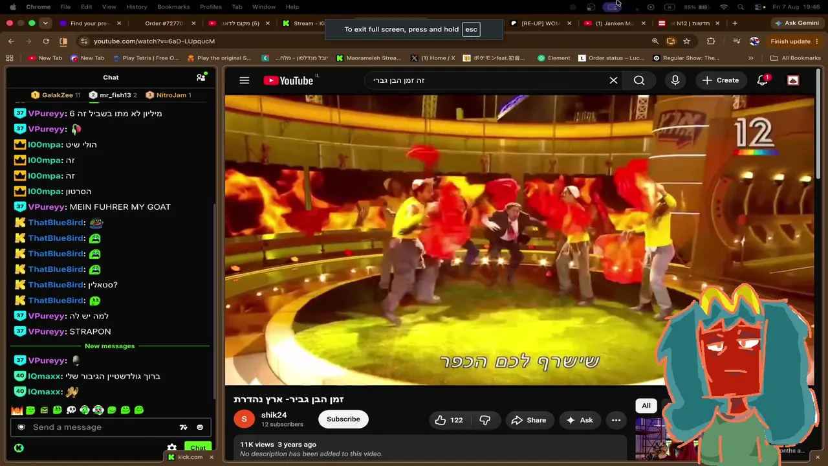The width and height of the screenshot is (828, 466).
Task: Insert the fire emote from quick emotes
Action: coord(16,410)
